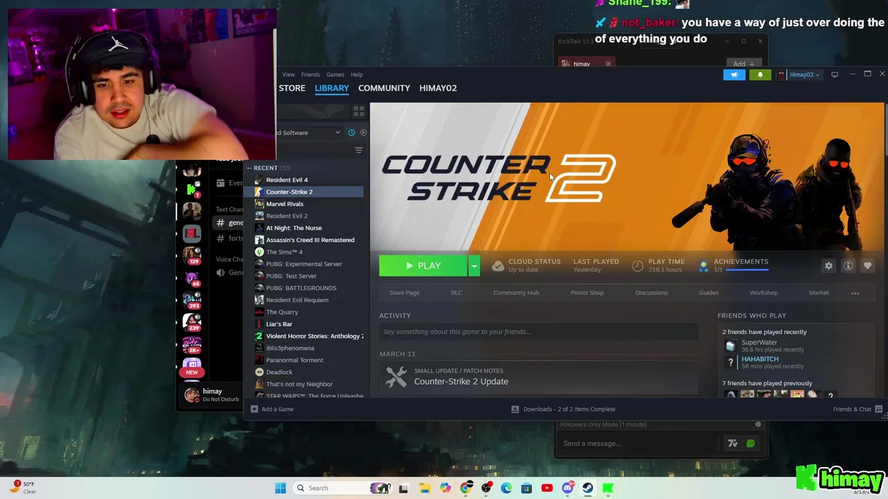Open the Games menu in Steam

click(x=335, y=75)
